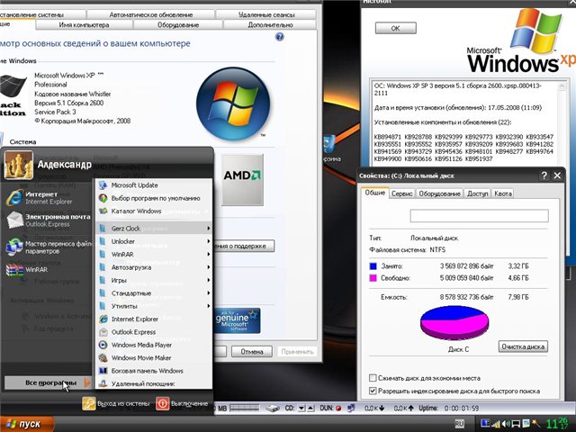
Task: Click the All Programs button (Все программы)
Action: [48, 382]
